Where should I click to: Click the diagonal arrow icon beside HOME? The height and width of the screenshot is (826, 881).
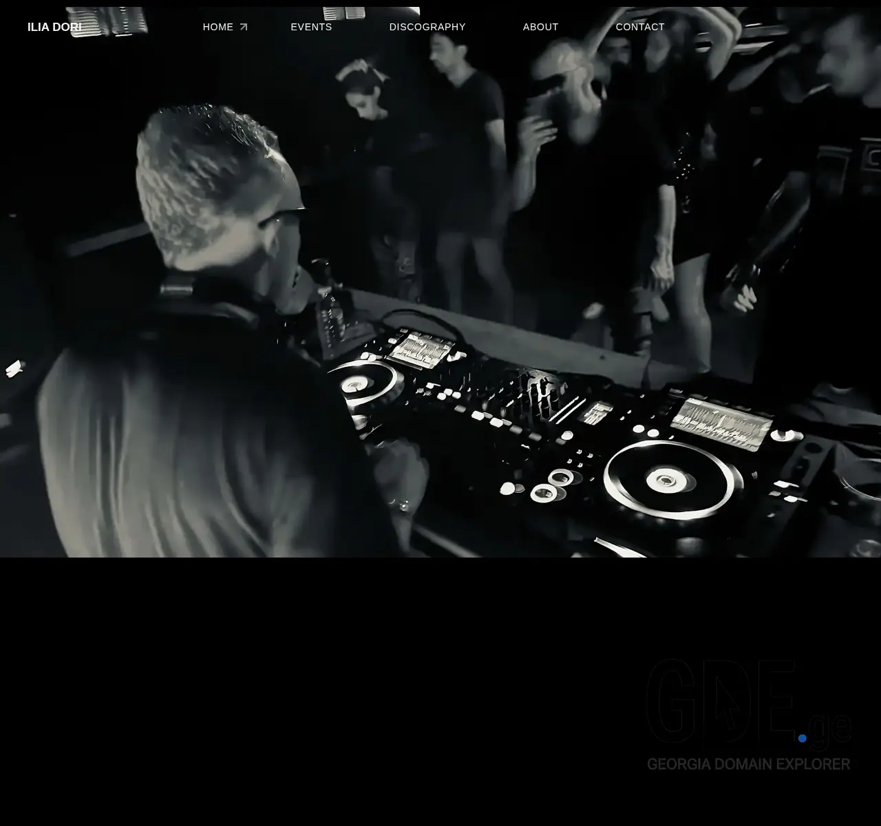244,26
